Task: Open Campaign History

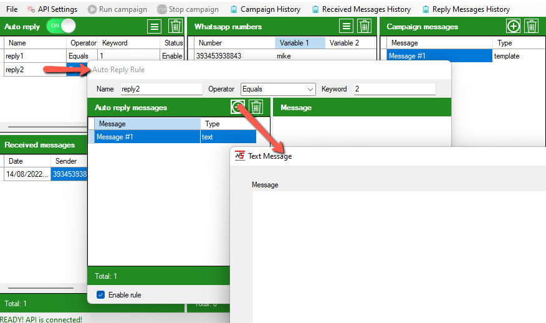Action: pyautogui.click(x=265, y=9)
